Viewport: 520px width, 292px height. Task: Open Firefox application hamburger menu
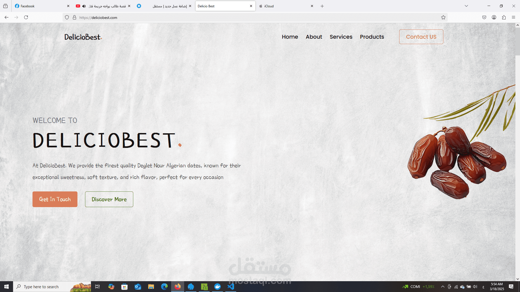(x=513, y=18)
